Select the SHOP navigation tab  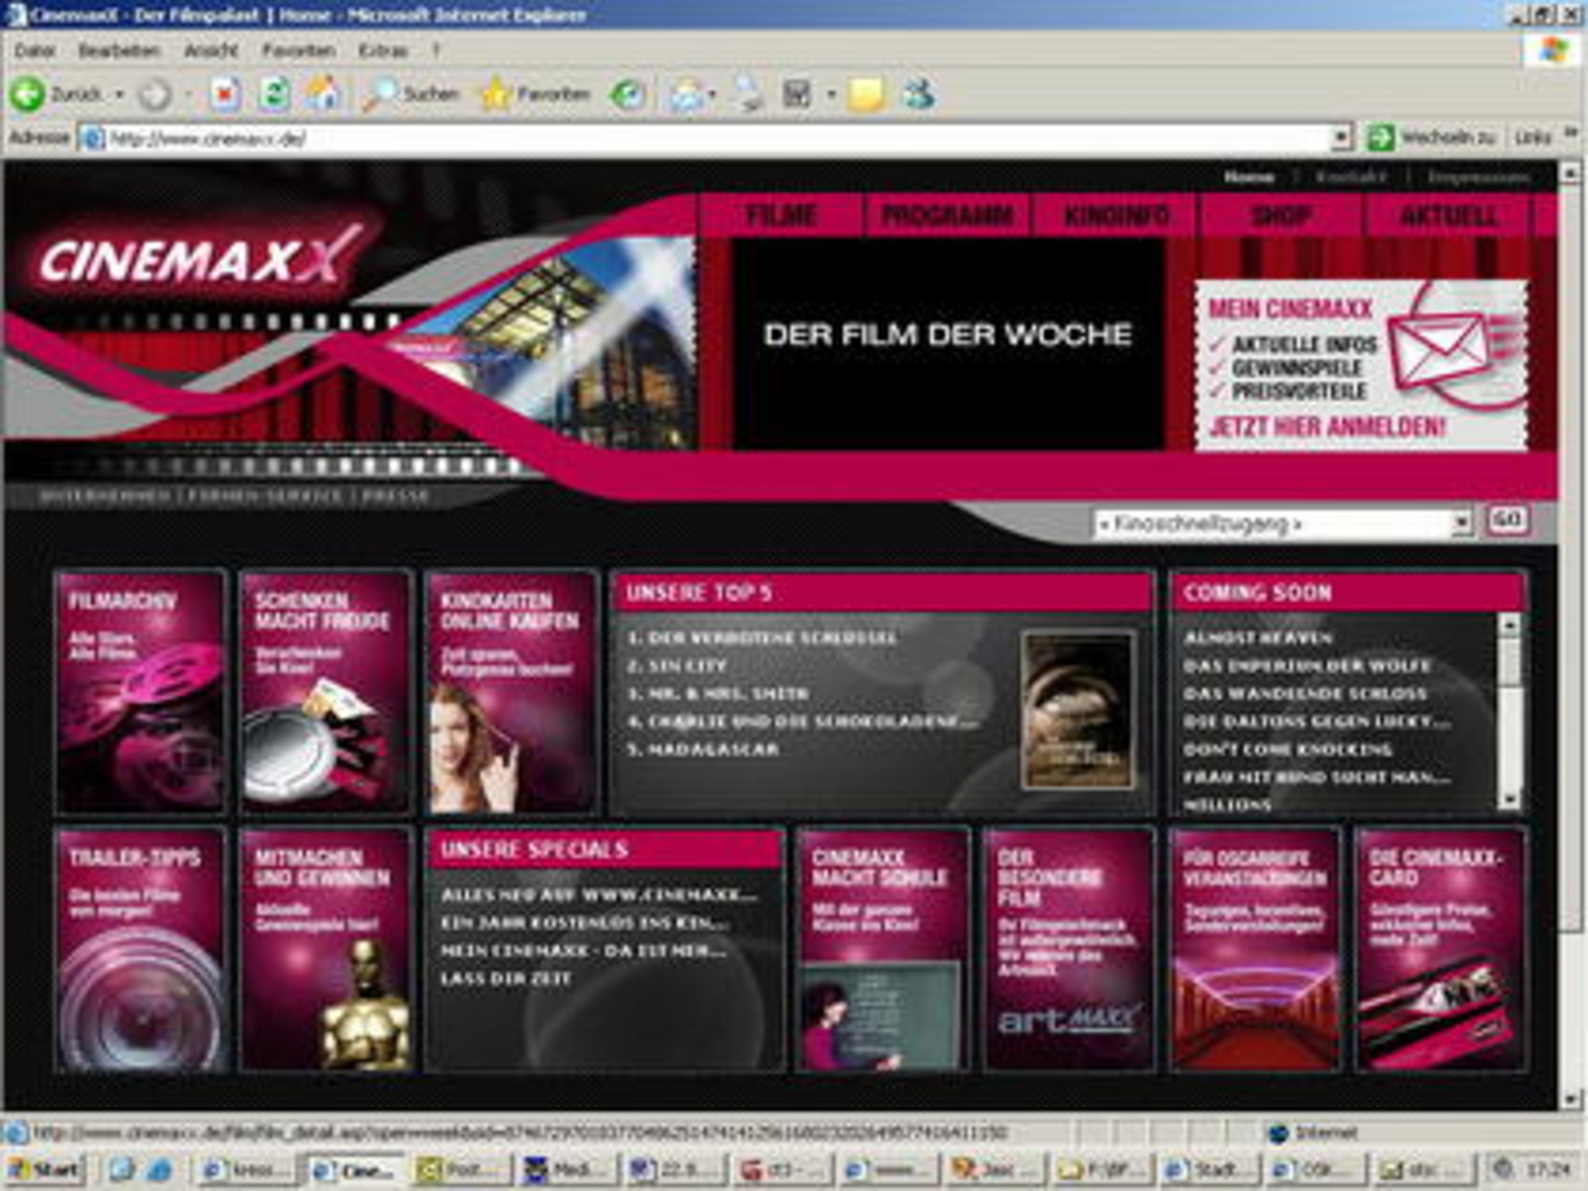coord(1281,216)
